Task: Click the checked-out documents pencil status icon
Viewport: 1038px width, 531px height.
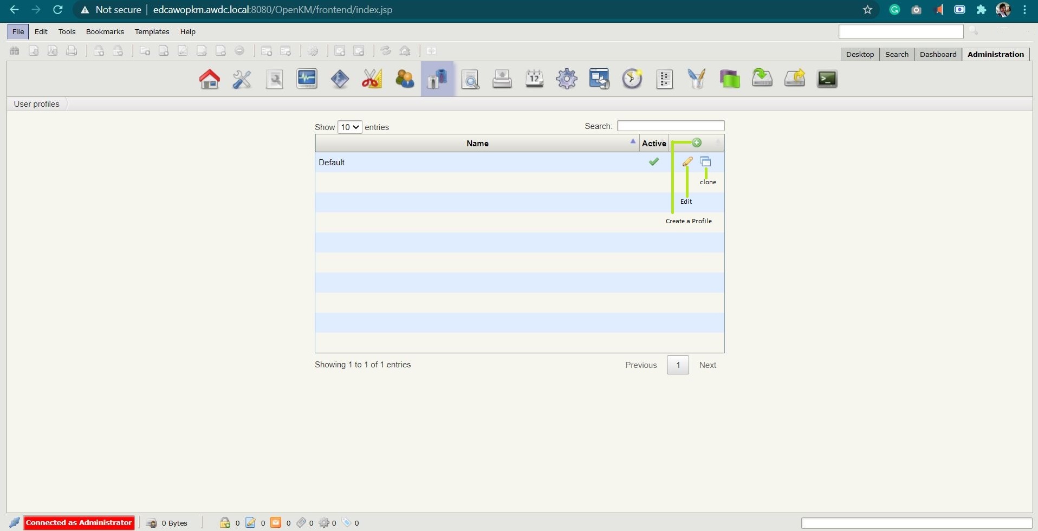Action: [250, 522]
